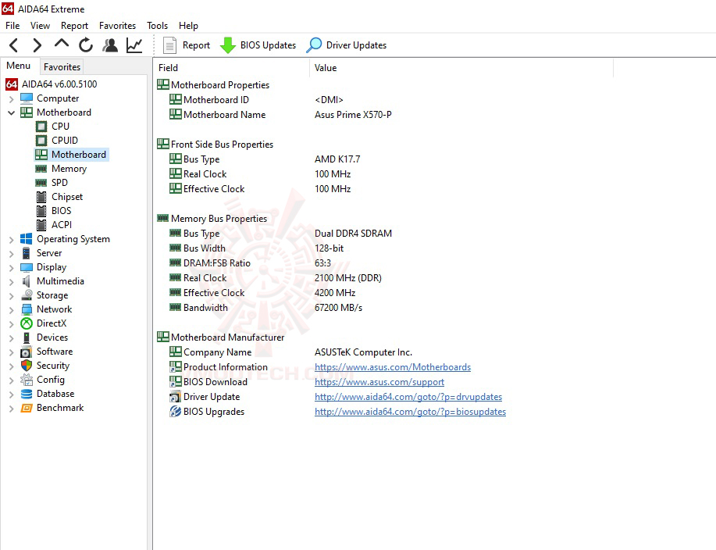
Task: Click the BIOS Upgrades aida64 link
Action: pyautogui.click(x=410, y=412)
